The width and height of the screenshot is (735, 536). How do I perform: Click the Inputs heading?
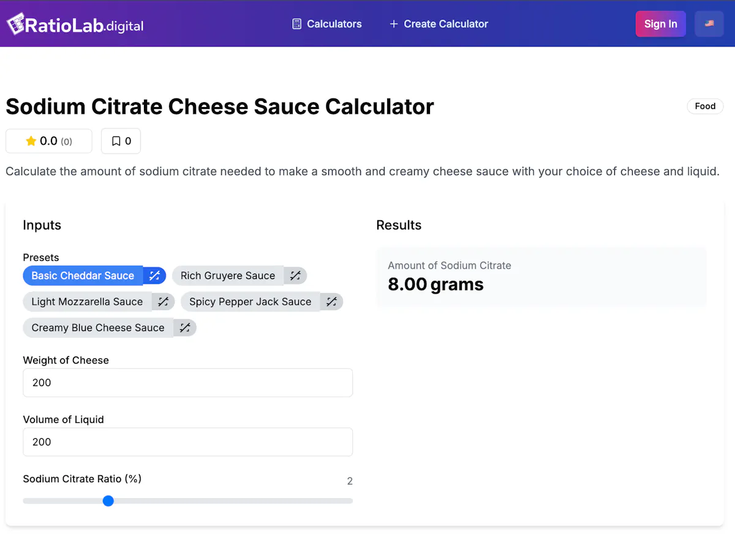tap(42, 225)
